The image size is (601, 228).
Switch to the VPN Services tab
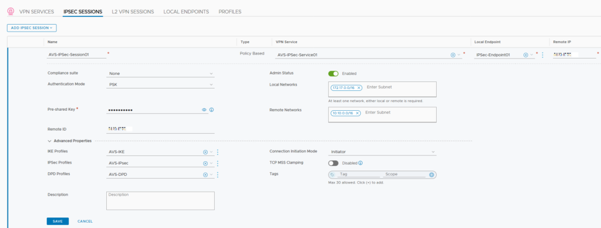pyautogui.click(x=36, y=12)
